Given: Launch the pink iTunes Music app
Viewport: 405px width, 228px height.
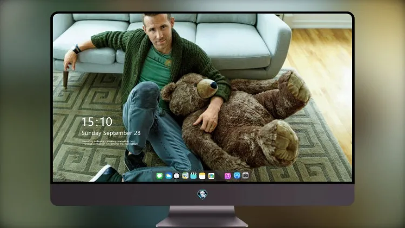Looking at the screenshot, I should pyautogui.click(x=227, y=176).
